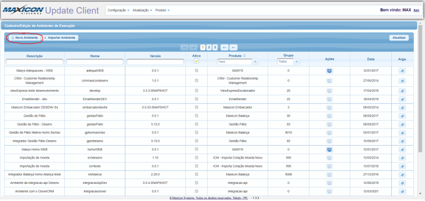The image size is (425, 201).
Task: Jump to the last page with paginator arrow
Action: (233, 47)
